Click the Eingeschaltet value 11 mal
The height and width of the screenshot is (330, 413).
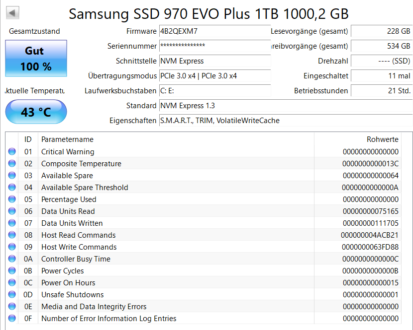(x=382, y=76)
